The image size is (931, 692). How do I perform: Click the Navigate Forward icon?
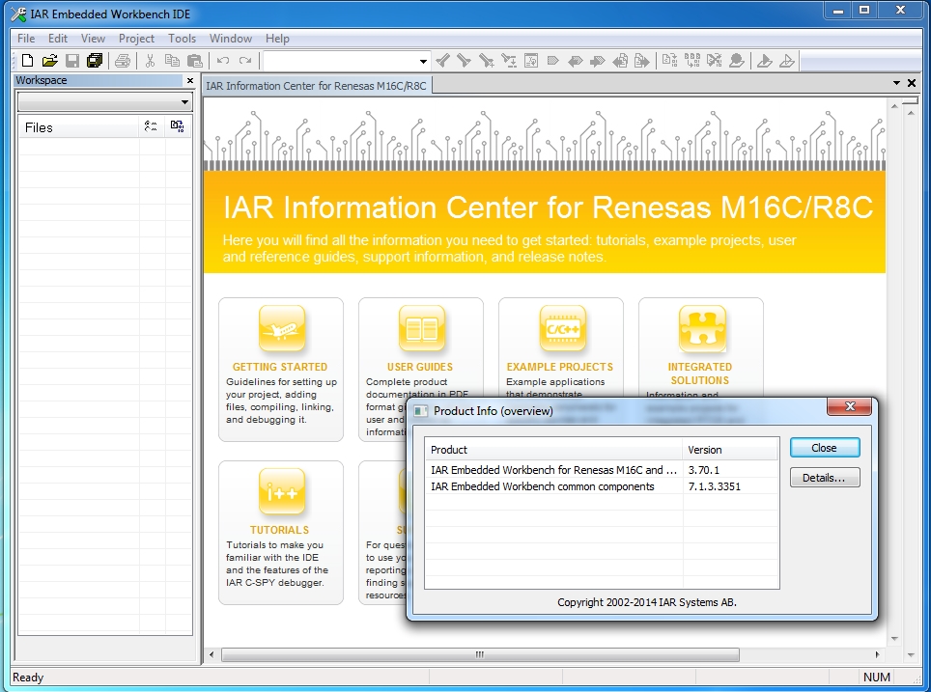click(642, 61)
